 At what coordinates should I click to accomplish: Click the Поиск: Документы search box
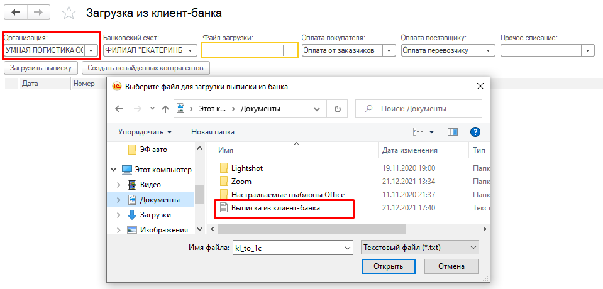point(418,109)
